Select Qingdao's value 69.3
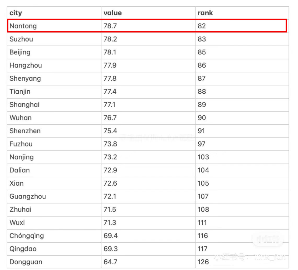The width and height of the screenshot is (298, 270). point(148,249)
